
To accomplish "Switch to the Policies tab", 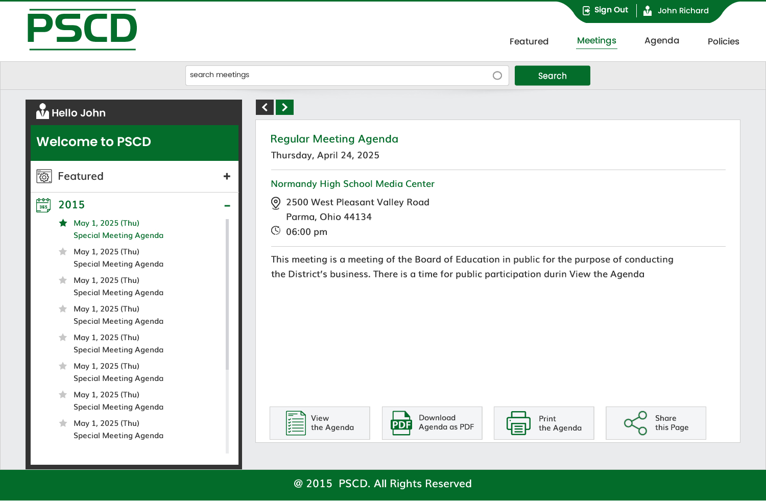I will coord(723,41).
